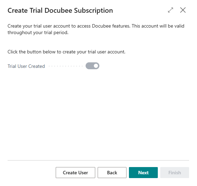Click the 'throughout your trial period' text line
Image resolution: width=197 pixels, height=186 pixels.
click(x=38, y=33)
